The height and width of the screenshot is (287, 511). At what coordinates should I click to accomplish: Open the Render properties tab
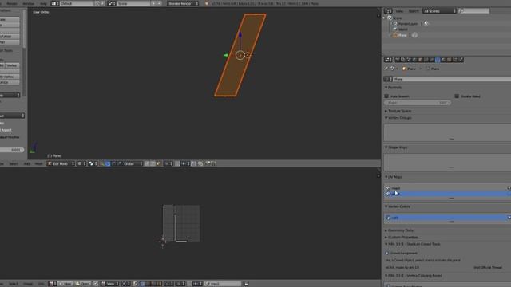click(x=398, y=60)
